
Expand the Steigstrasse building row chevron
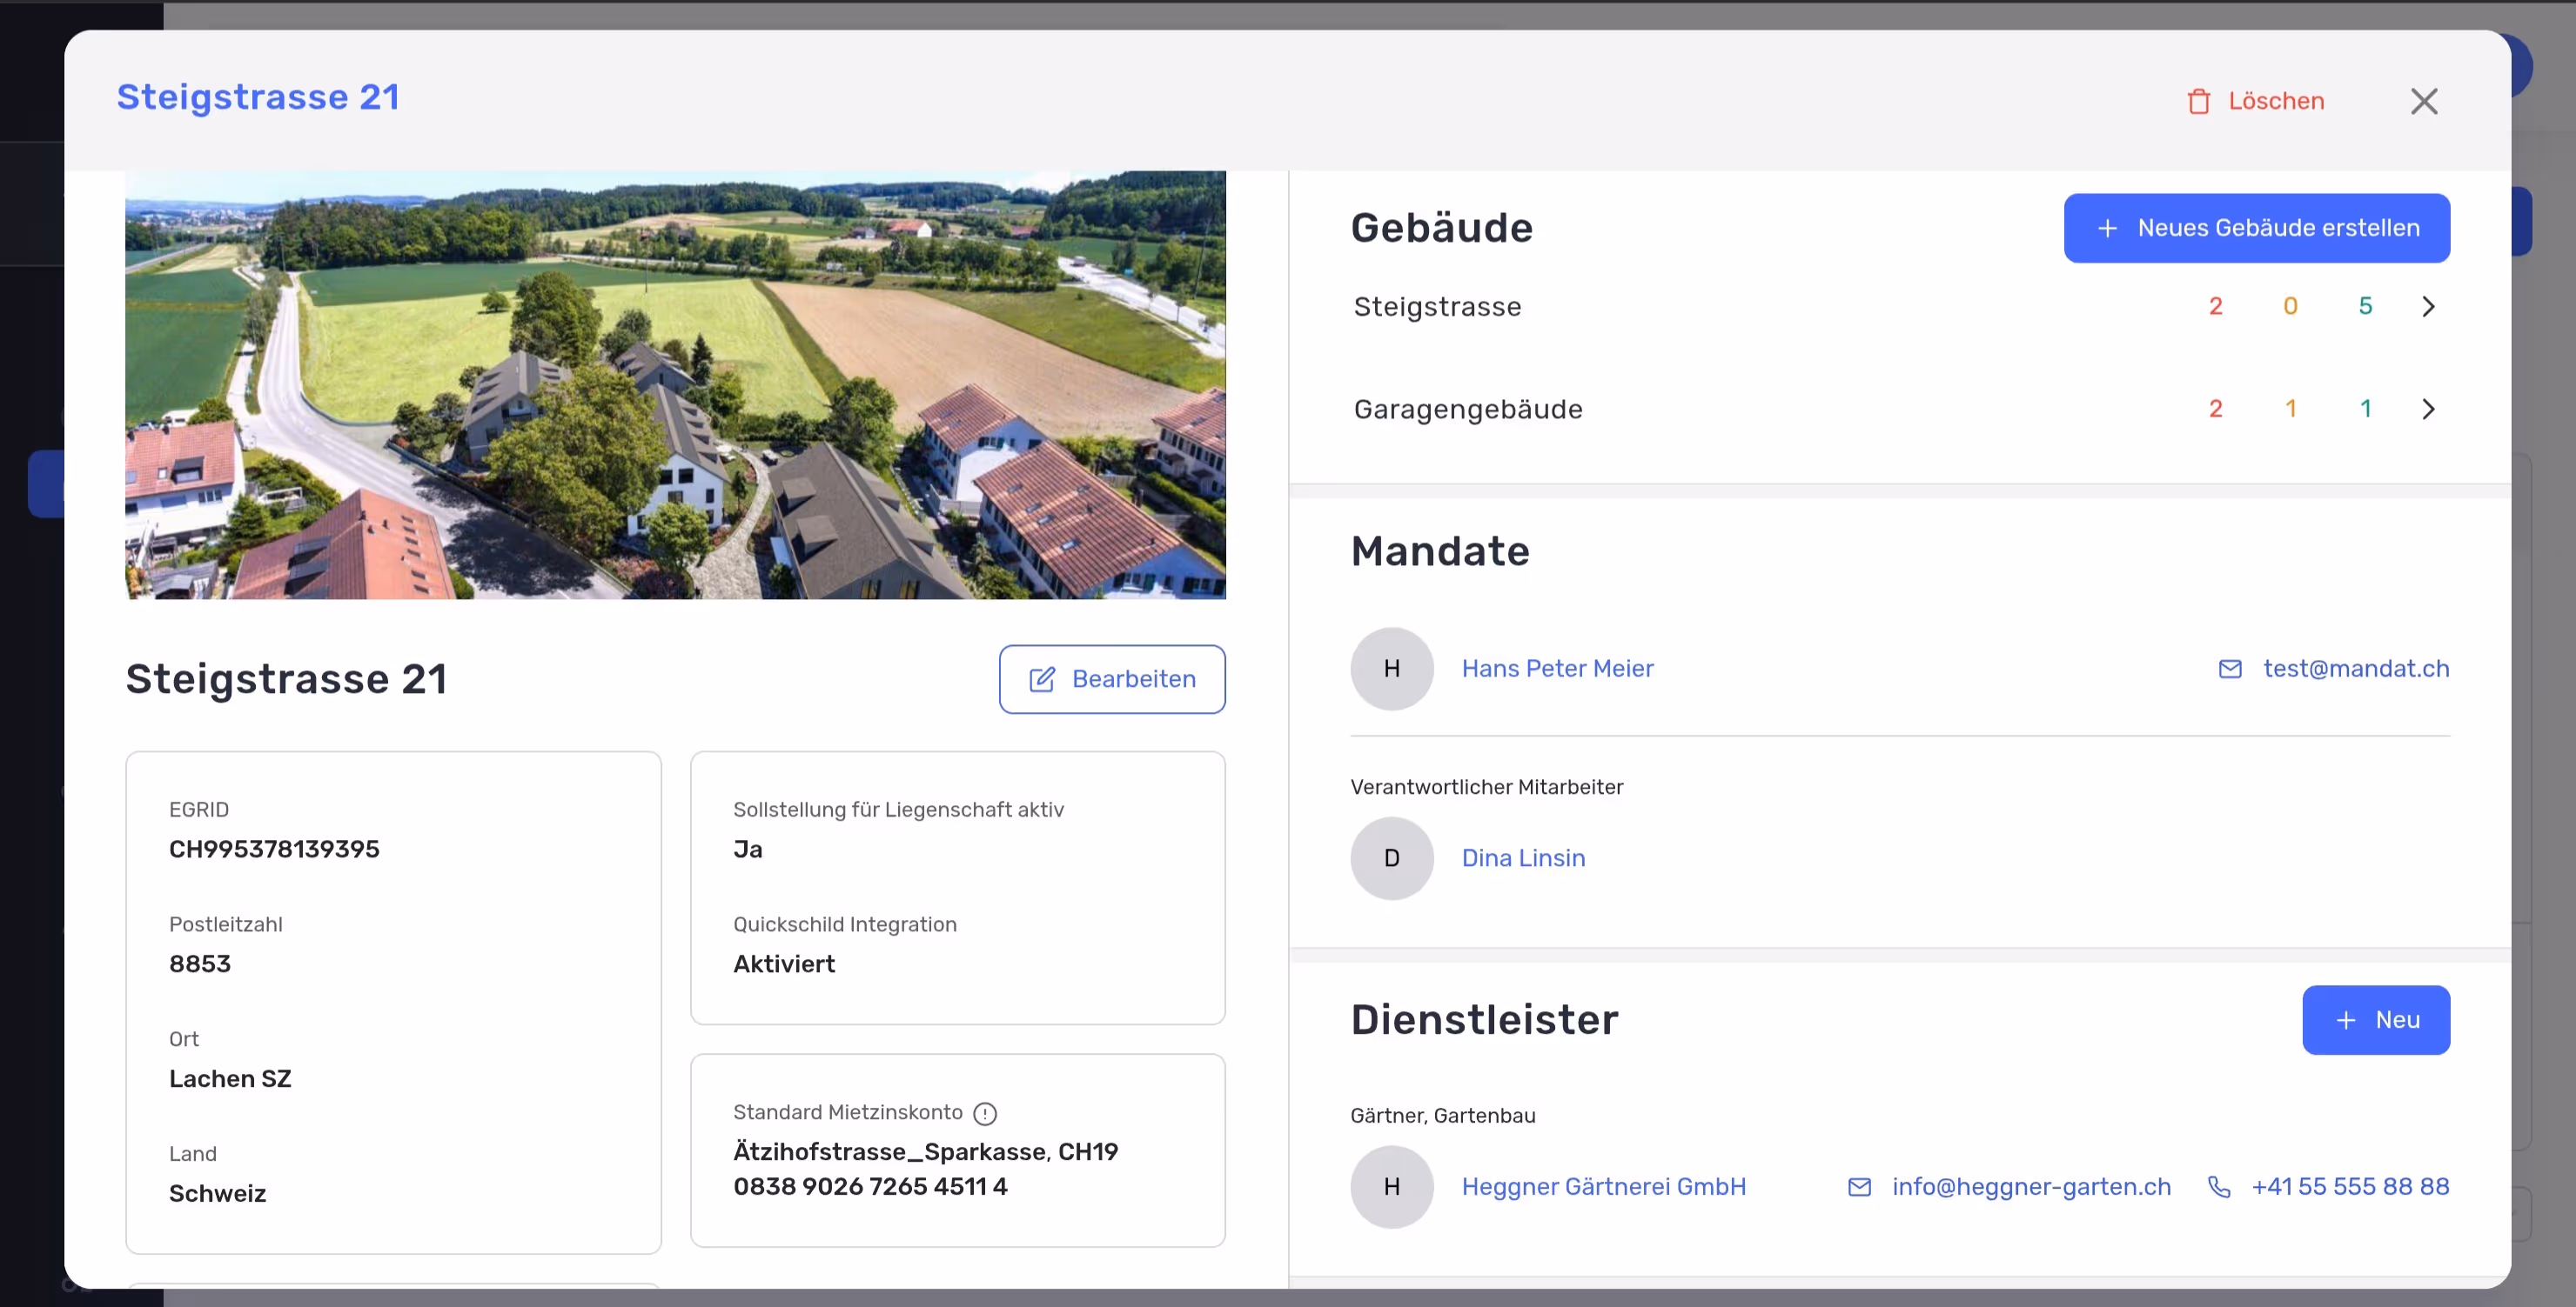[2428, 306]
